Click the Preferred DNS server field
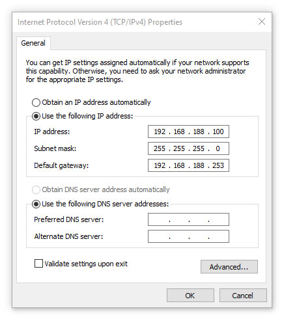Viewport: 284px width, 321px height. click(188, 219)
